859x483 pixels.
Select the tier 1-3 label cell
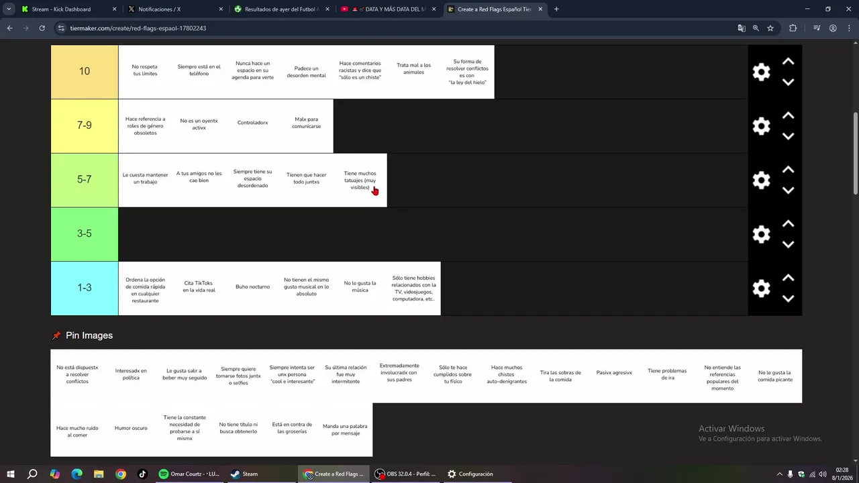(85, 288)
